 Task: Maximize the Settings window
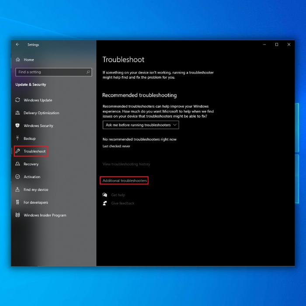(277, 45)
